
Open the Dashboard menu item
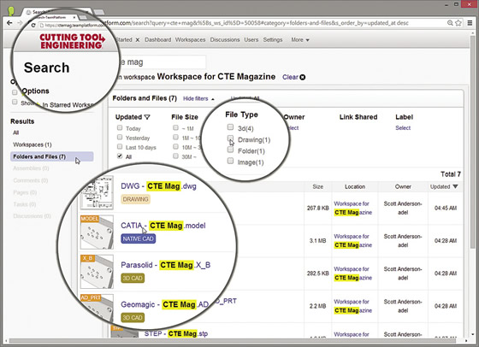(158, 39)
